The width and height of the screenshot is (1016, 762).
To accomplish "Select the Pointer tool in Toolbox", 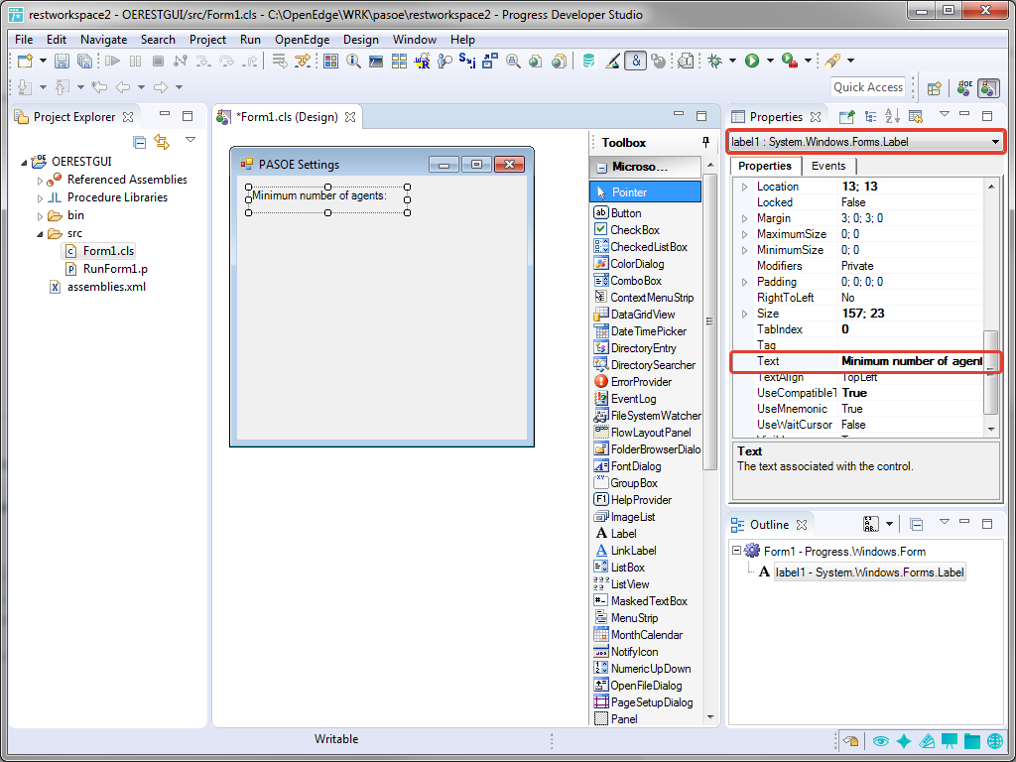I will pos(645,192).
